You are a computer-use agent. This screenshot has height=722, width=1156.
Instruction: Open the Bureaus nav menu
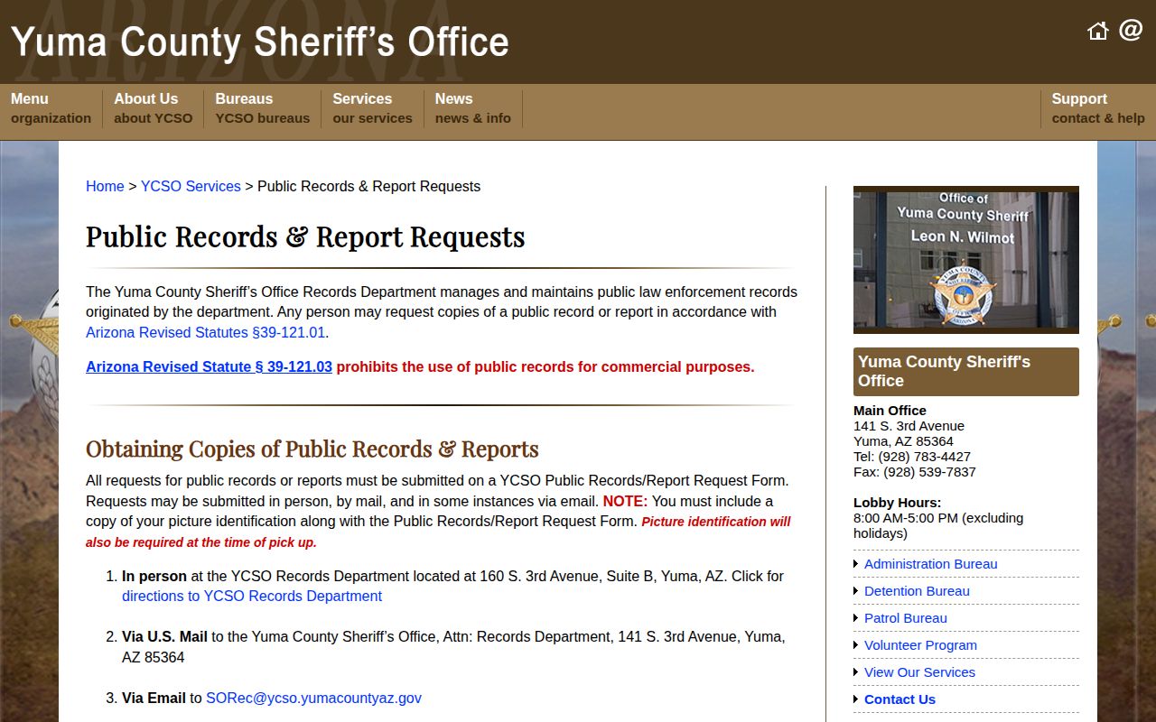pos(262,108)
